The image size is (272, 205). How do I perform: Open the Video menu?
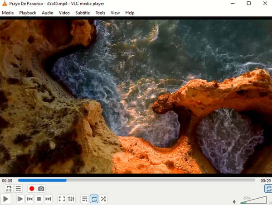coord(64,13)
